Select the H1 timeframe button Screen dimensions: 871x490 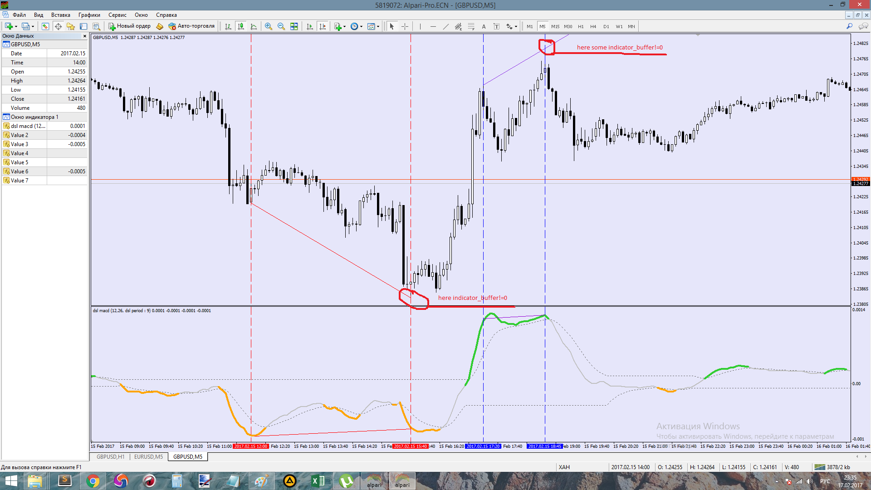[581, 26]
